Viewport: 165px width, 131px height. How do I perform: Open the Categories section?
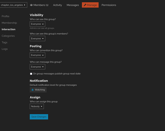coord(8,36)
